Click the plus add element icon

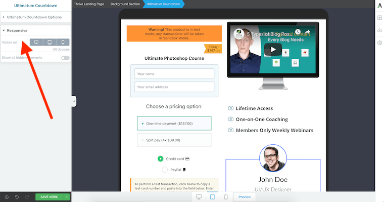point(379,18)
